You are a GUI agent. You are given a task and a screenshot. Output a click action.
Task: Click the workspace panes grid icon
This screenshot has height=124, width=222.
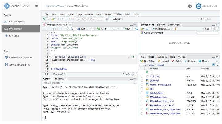click(108, 19)
